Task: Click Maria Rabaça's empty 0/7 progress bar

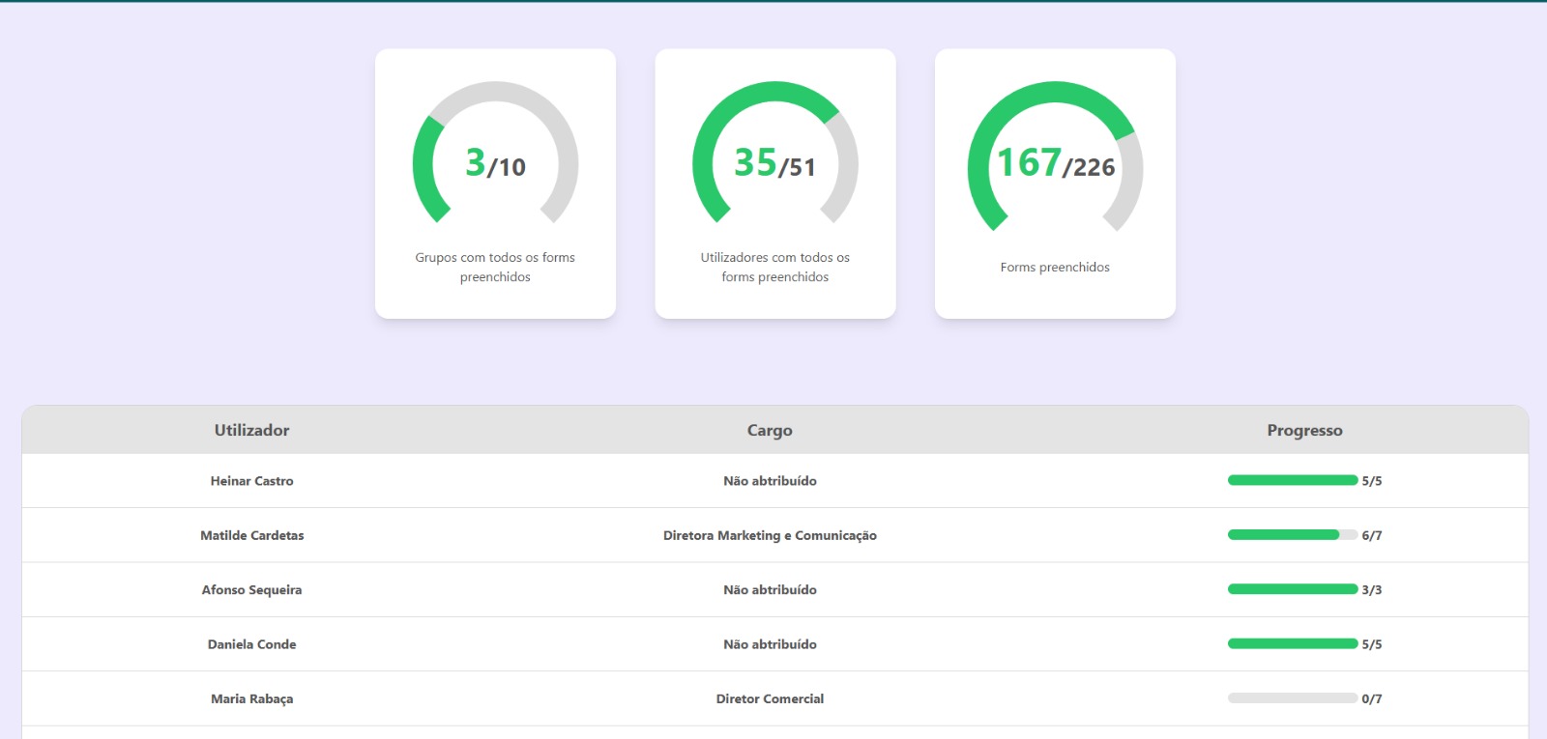Action: (1292, 698)
